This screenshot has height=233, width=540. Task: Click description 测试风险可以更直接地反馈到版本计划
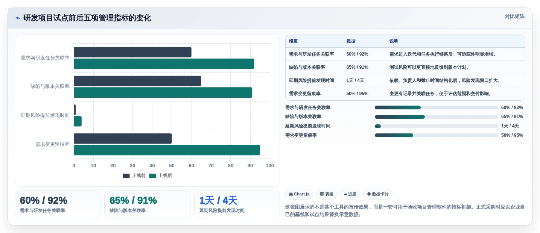430,68
